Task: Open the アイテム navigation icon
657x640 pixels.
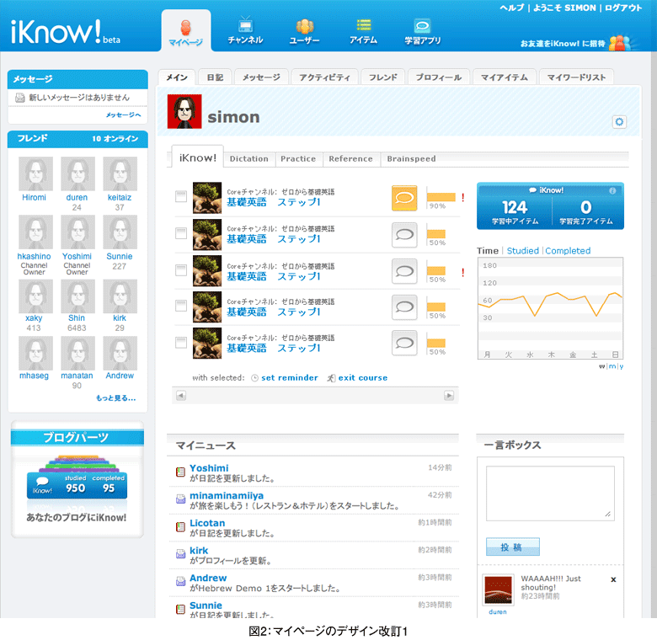Action: click(363, 32)
